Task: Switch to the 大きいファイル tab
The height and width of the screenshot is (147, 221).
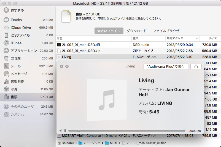Action: [109, 31]
